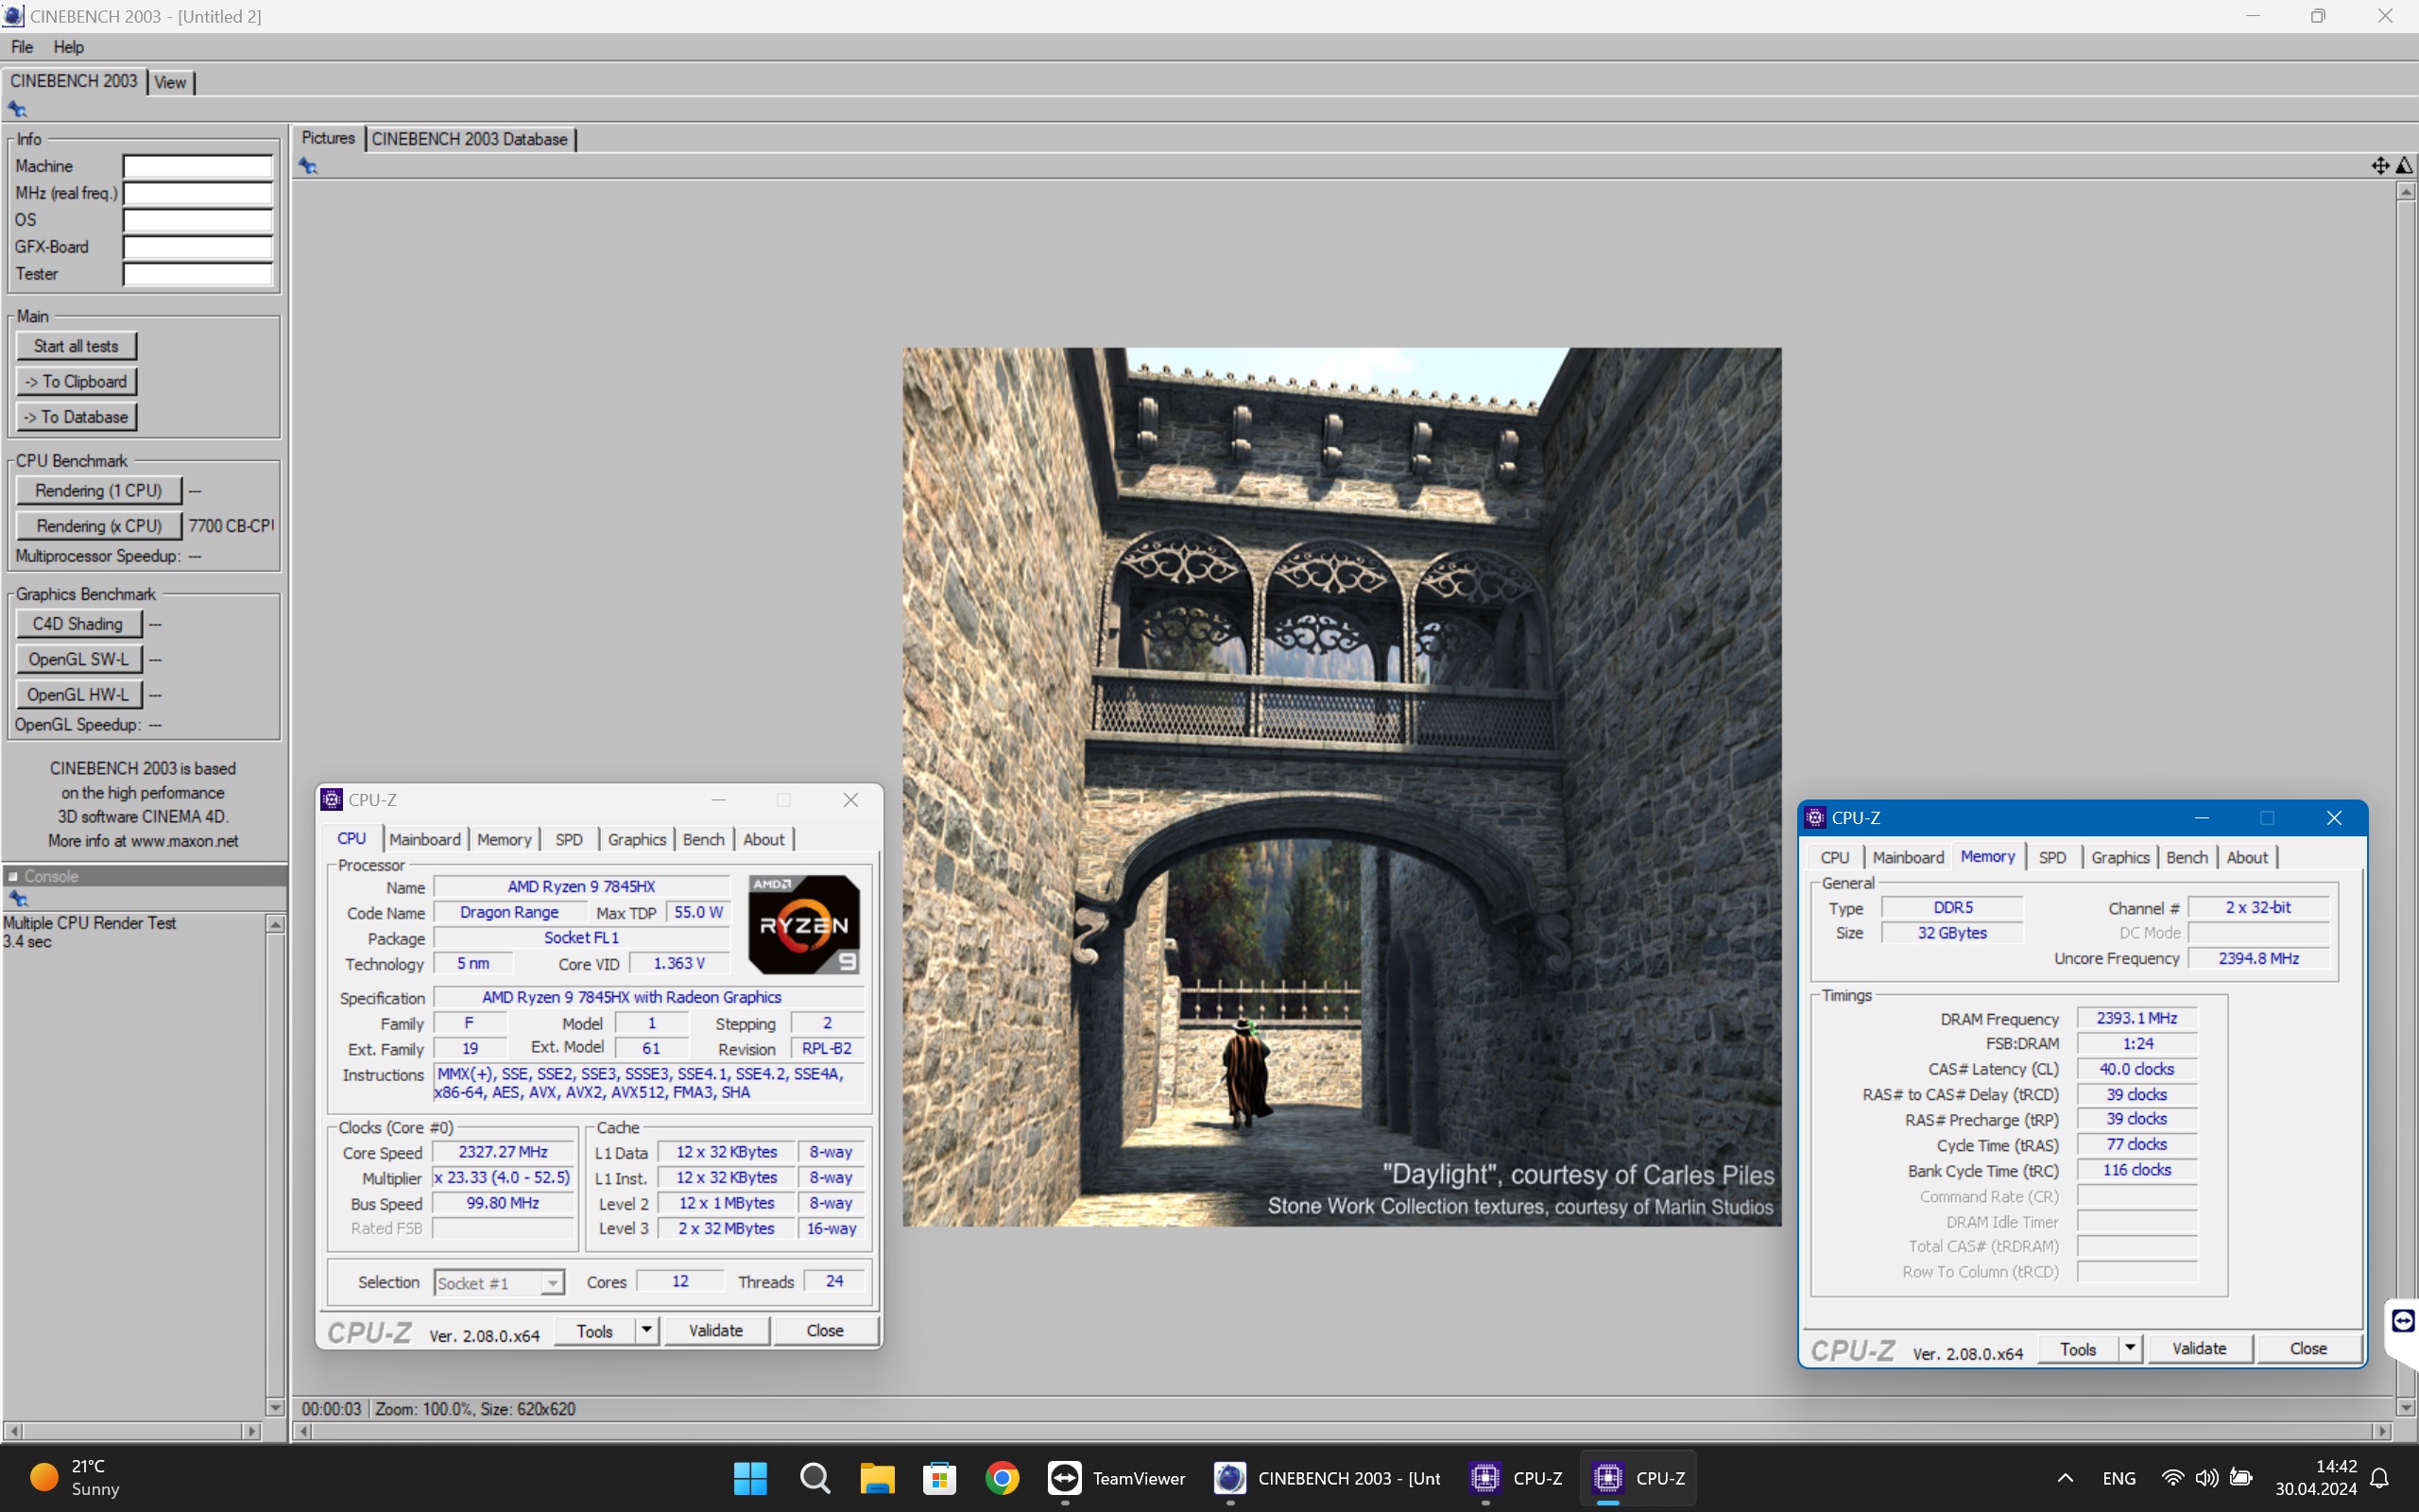2419x1512 pixels.
Task: Click the active CPU-Z taskbar button
Action: point(1638,1478)
